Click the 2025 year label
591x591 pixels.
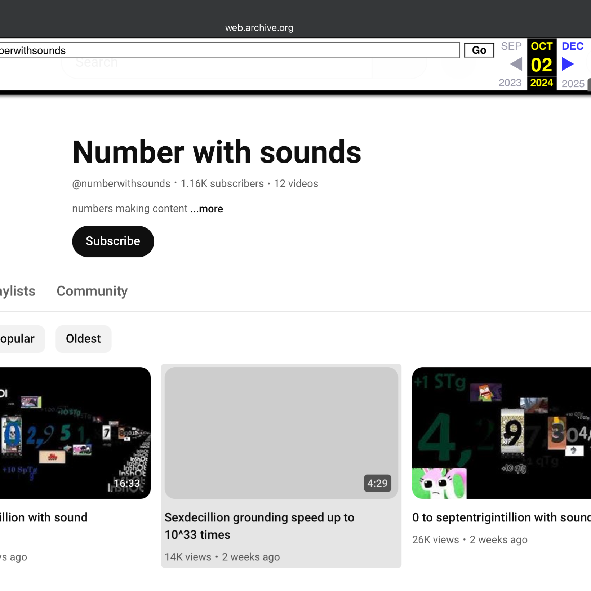[573, 84]
